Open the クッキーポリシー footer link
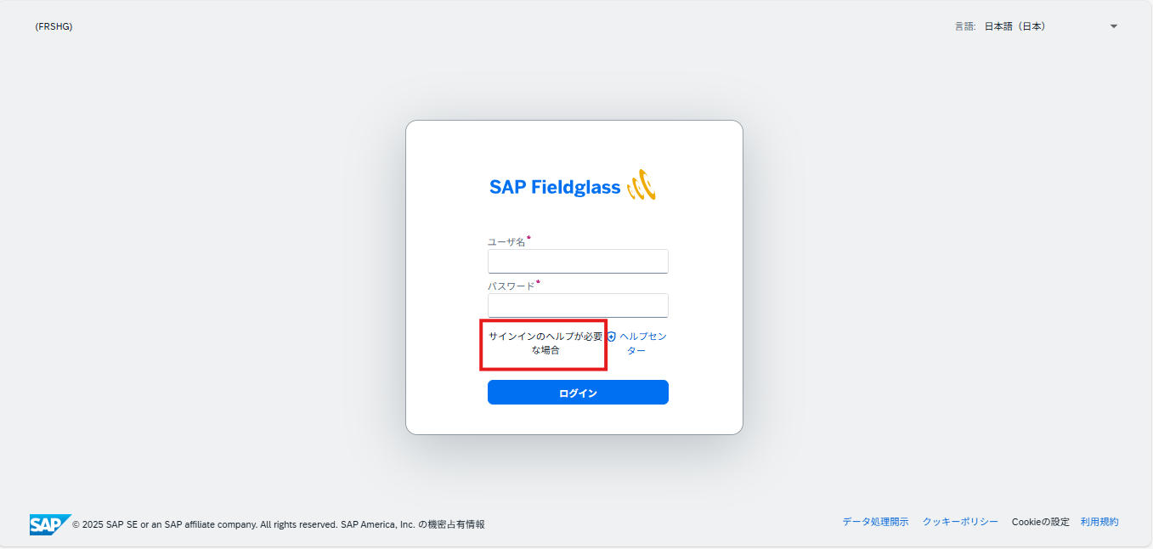1153x549 pixels. [x=960, y=522]
